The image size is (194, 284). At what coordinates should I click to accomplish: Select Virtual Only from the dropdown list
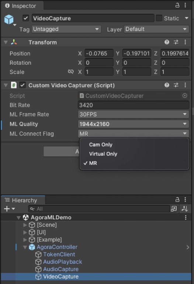tap(134, 154)
